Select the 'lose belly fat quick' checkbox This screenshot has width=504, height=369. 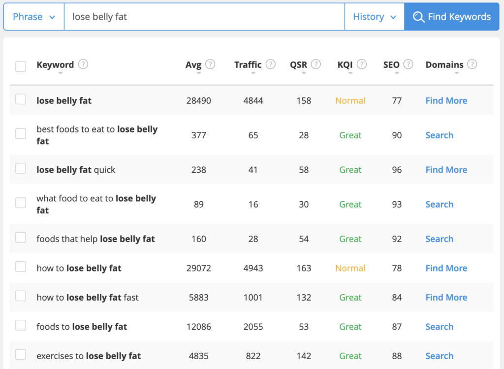21,169
